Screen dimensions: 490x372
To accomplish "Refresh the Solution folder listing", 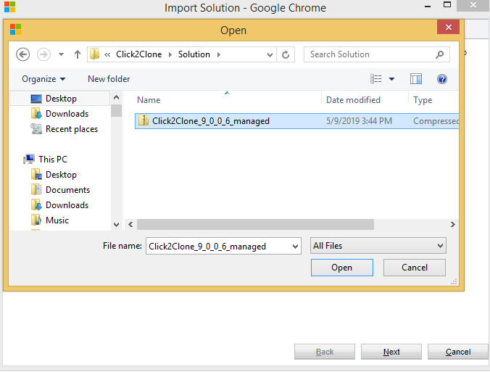I will [x=286, y=54].
